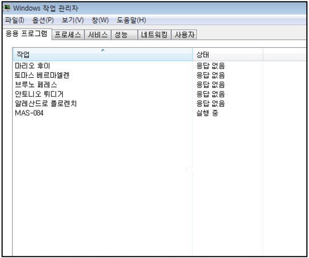Select the 토마스 베르마엘렌 task row
This screenshot has height=258, width=309.
coord(42,75)
